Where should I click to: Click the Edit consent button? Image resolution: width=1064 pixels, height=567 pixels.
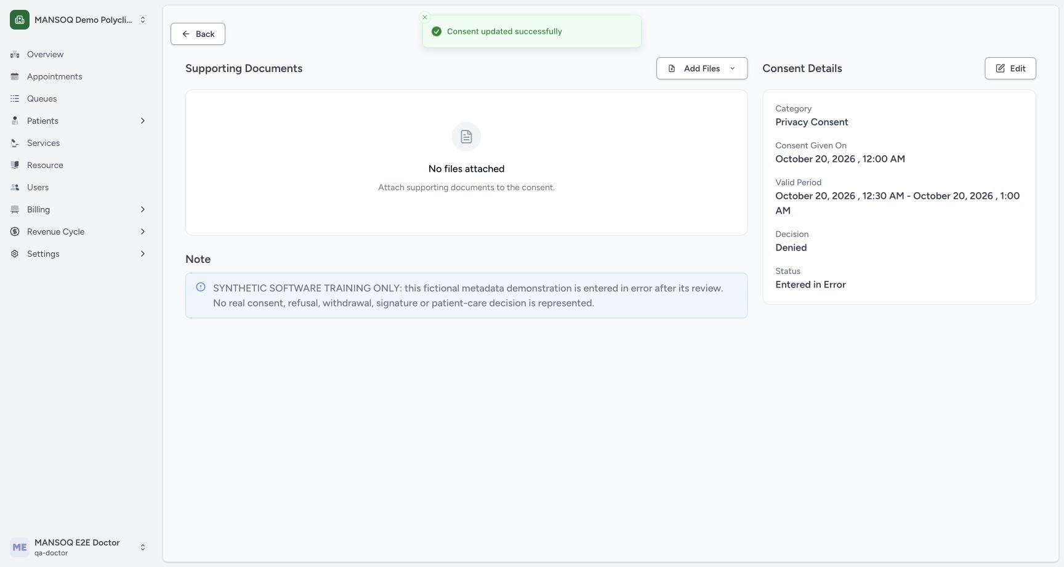click(x=1010, y=68)
